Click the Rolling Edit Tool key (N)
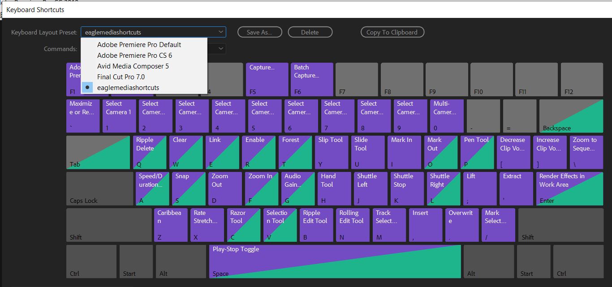The height and width of the screenshot is (287, 612). click(352, 225)
